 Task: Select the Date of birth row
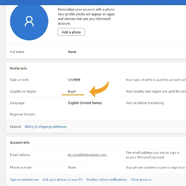(x=96, y=80)
